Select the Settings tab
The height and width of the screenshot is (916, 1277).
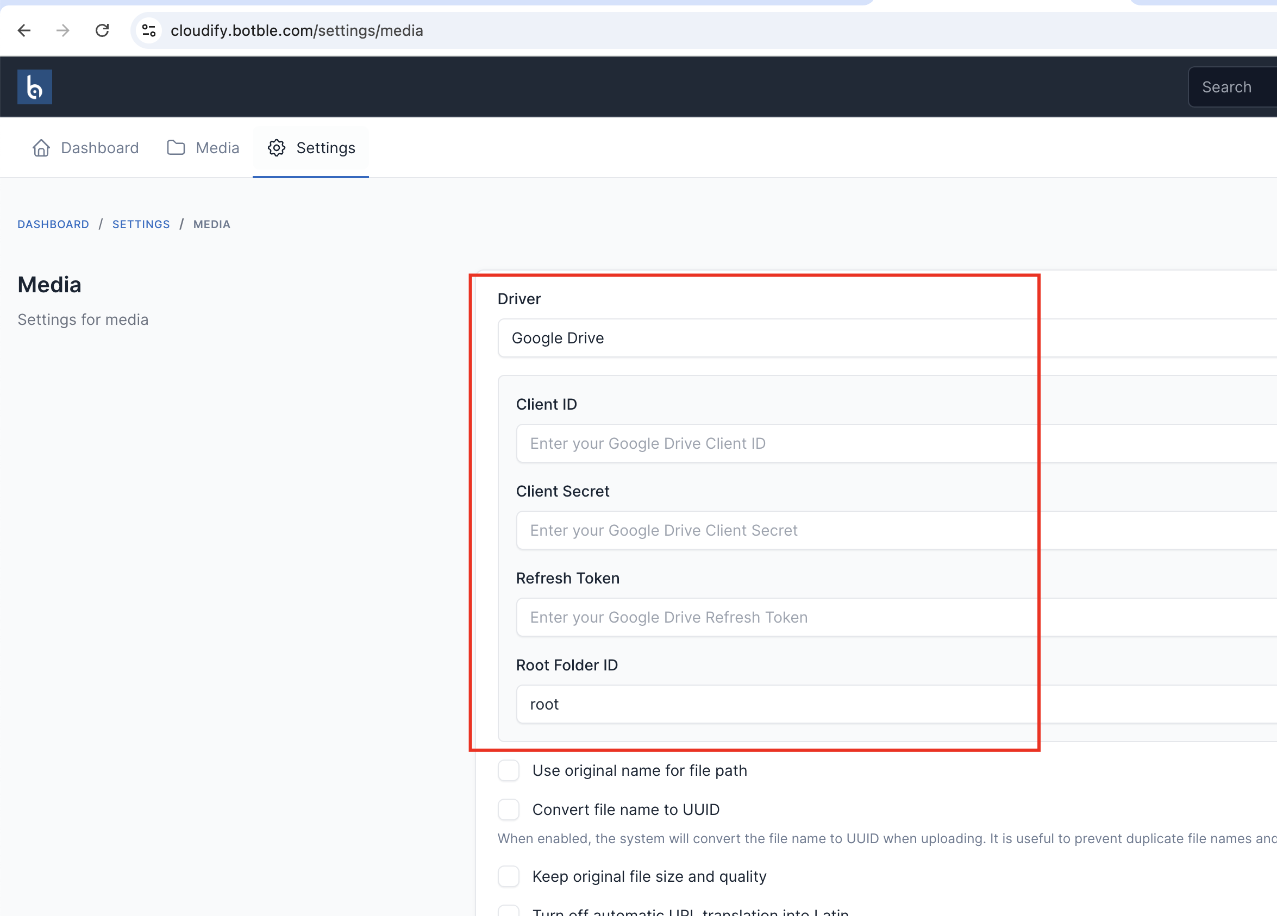(311, 148)
